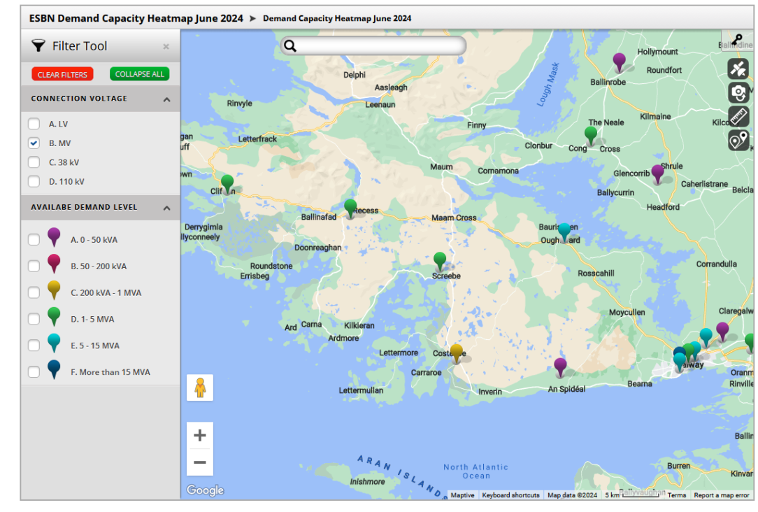
Task: Open the wrench tools icon at top right
Action: tap(737, 39)
